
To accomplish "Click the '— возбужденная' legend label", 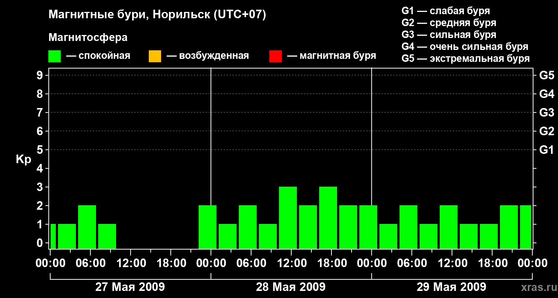I will click(208, 56).
